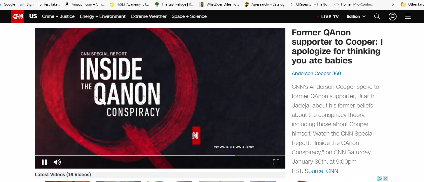Image resolution: width=424 pixels, height=182 pixels.
Task: Open the hamburger menu icon
Action: pyautogui.click(x=408, y=16)
